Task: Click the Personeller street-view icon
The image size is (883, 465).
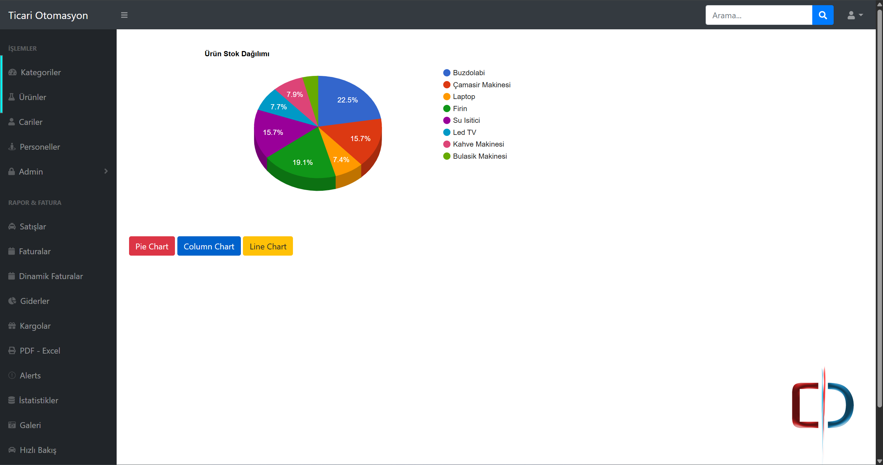Action: (12, 147)
